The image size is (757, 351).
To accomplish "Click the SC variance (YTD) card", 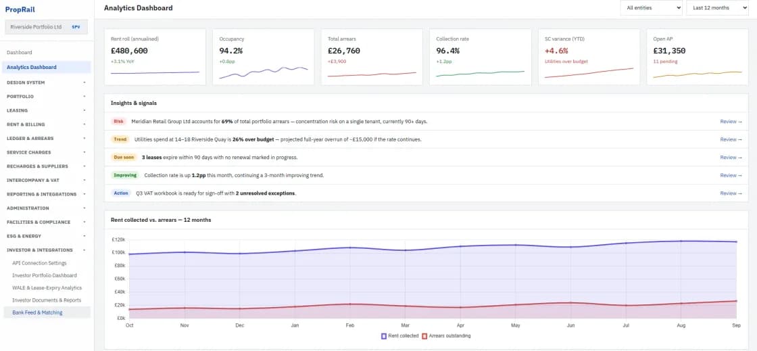I will [x=589, y=57].
